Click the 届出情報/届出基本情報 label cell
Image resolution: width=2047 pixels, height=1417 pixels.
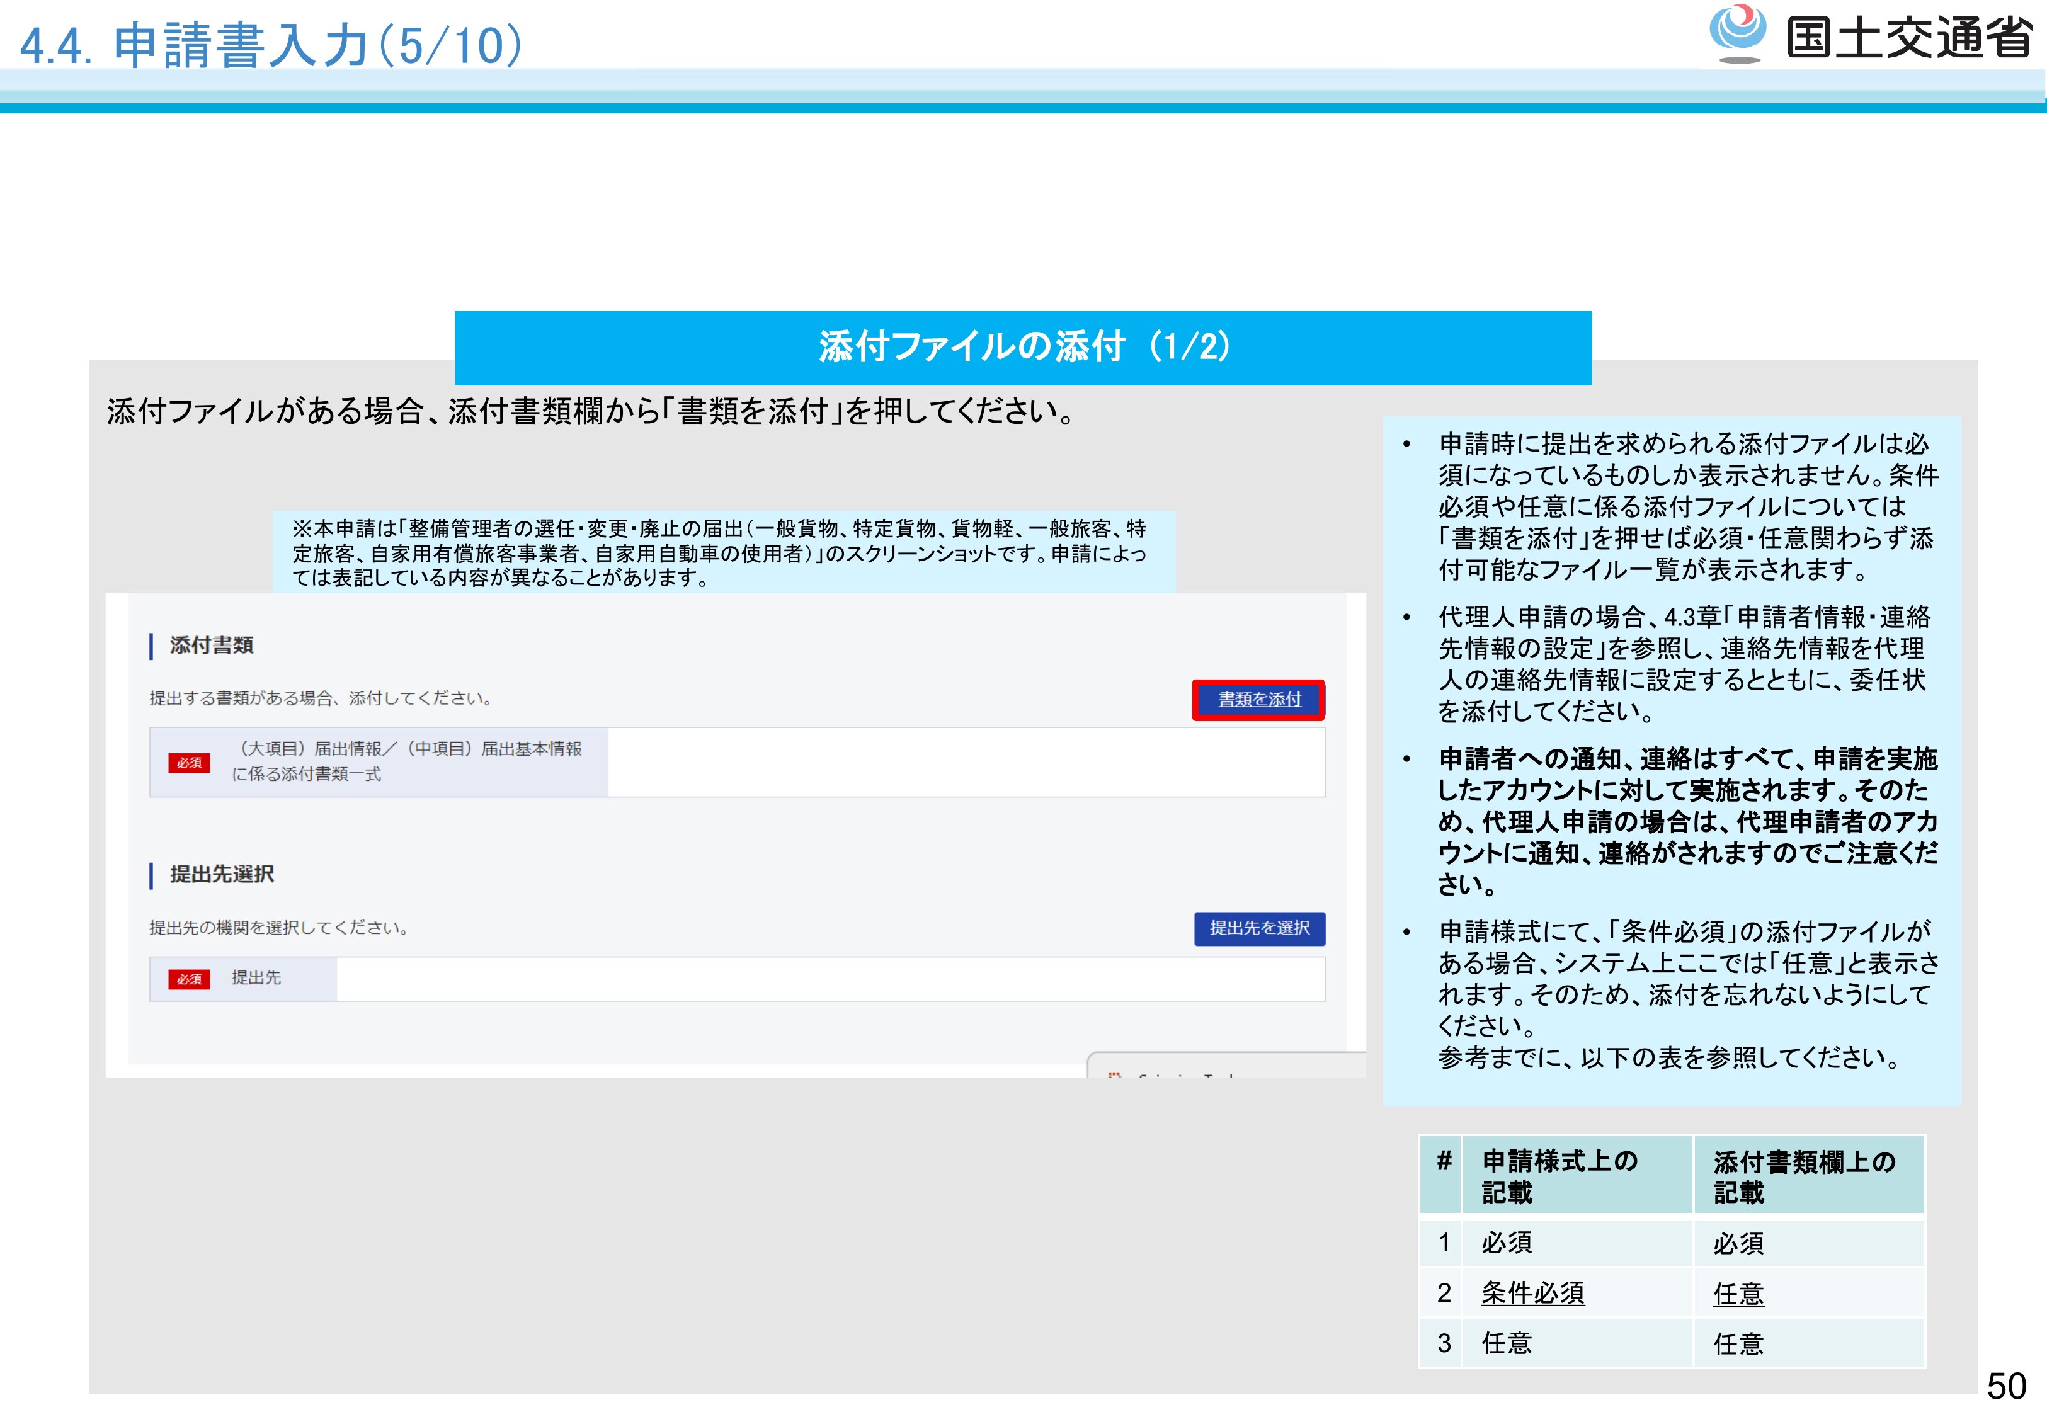coord(406,762)
